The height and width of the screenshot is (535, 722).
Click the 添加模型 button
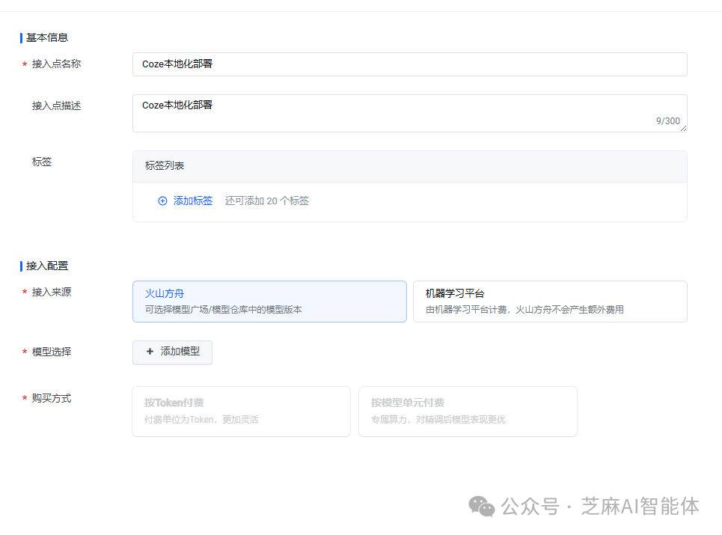coord(172,352)
